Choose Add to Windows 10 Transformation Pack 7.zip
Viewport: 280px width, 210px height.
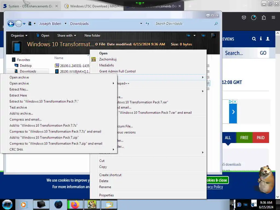59,138
